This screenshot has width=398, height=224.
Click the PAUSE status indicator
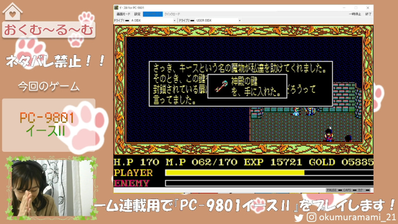(334, 190)
